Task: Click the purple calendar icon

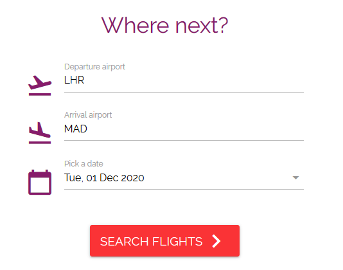Action: 40,182
